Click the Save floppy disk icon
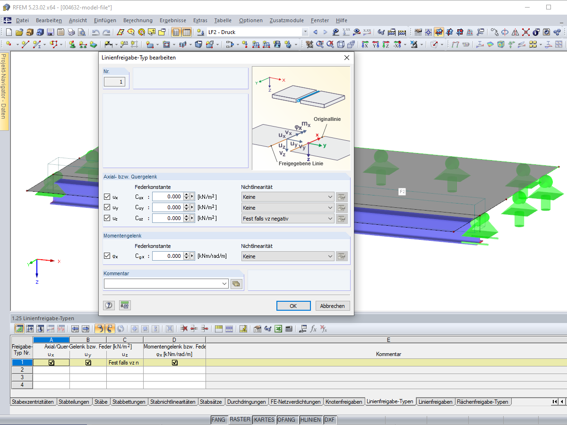567x425 pixels. 51,32
